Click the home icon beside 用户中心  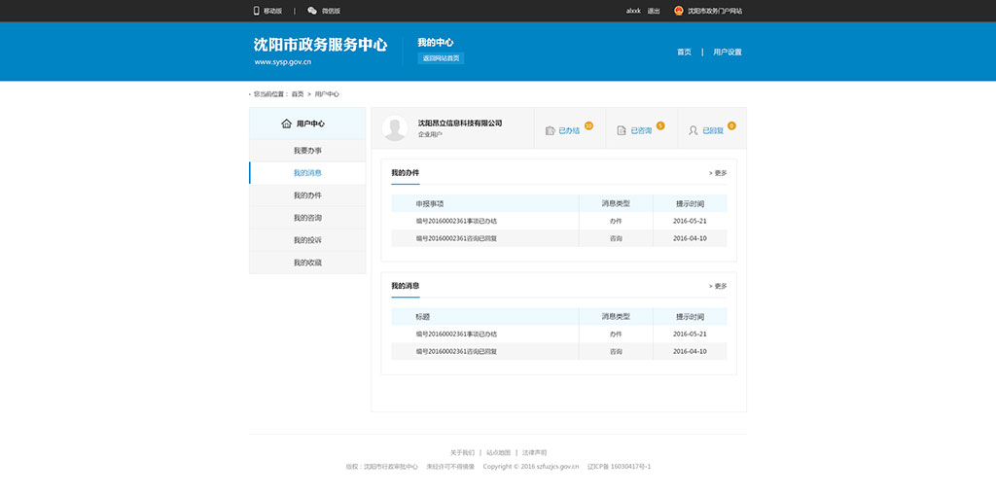coord(286,124)
